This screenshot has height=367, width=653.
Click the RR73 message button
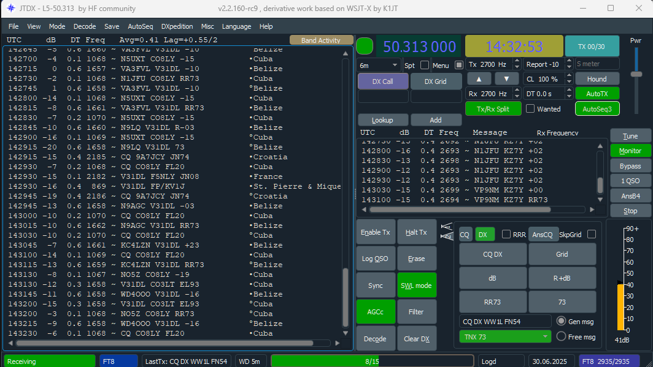[493, 301]
